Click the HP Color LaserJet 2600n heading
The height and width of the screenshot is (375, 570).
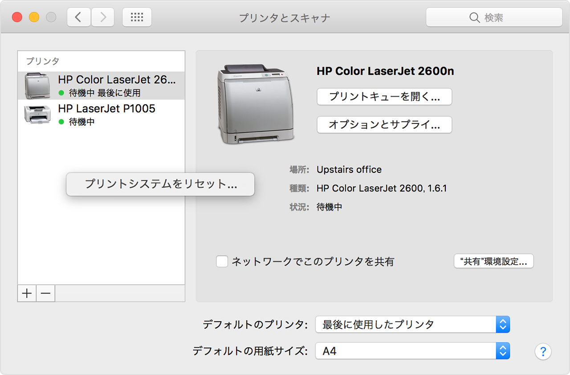click(x=385, y=71)
